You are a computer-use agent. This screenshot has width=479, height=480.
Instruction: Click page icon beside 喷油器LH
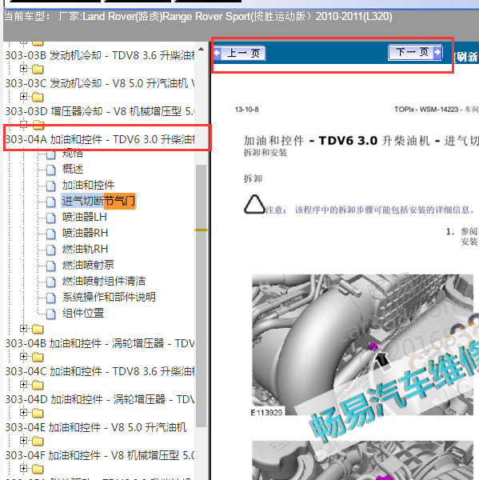click(x=51, y=218)
